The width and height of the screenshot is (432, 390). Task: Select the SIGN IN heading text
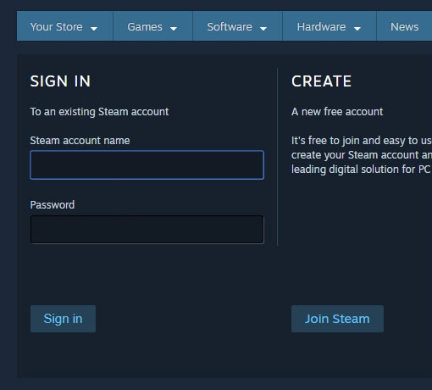coord(60,81)
